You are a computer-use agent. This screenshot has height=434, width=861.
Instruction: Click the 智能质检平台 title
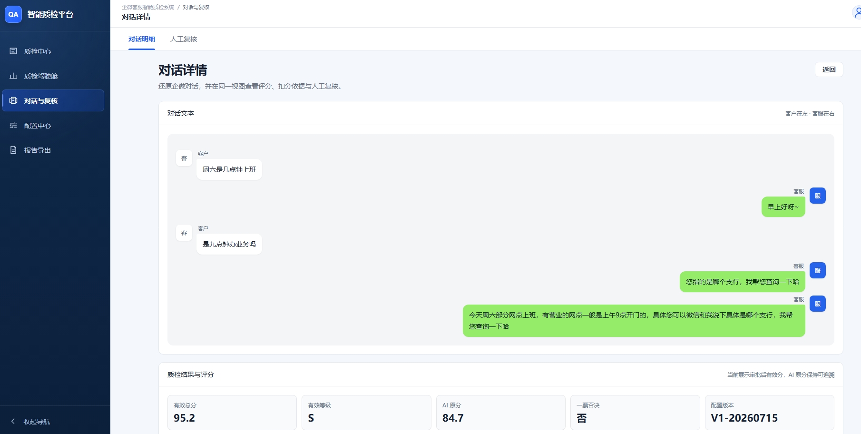click(50, 14)
